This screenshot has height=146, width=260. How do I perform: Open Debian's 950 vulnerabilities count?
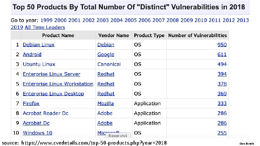click(222, 45)
